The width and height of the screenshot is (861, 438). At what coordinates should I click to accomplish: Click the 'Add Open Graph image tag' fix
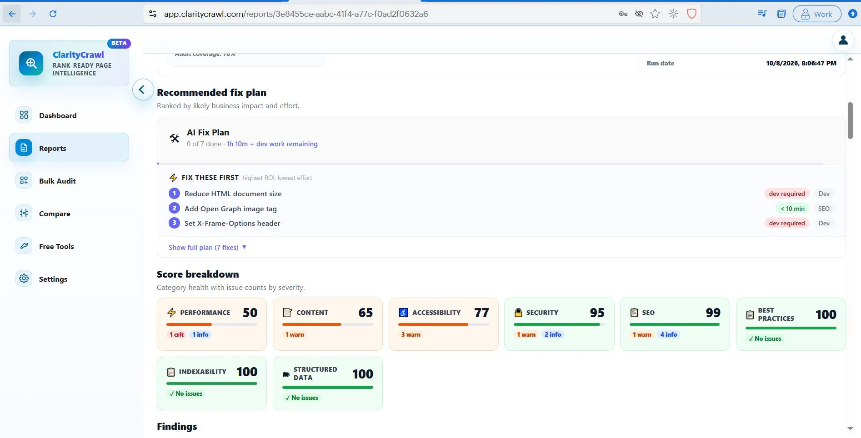pyautogui.click(x=230, y=209)
